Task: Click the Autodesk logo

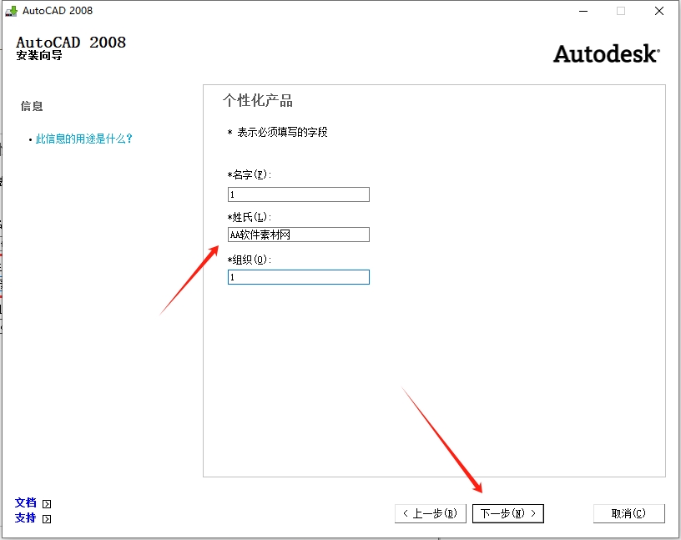Action: (x=607, y=53)
